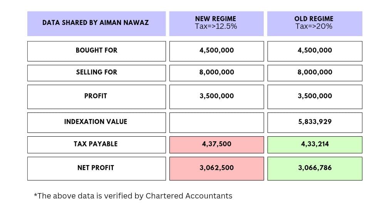Select the green net profit cell 3,066,786
This screenshot has height=210, width=392.
[x=315, y=168]
